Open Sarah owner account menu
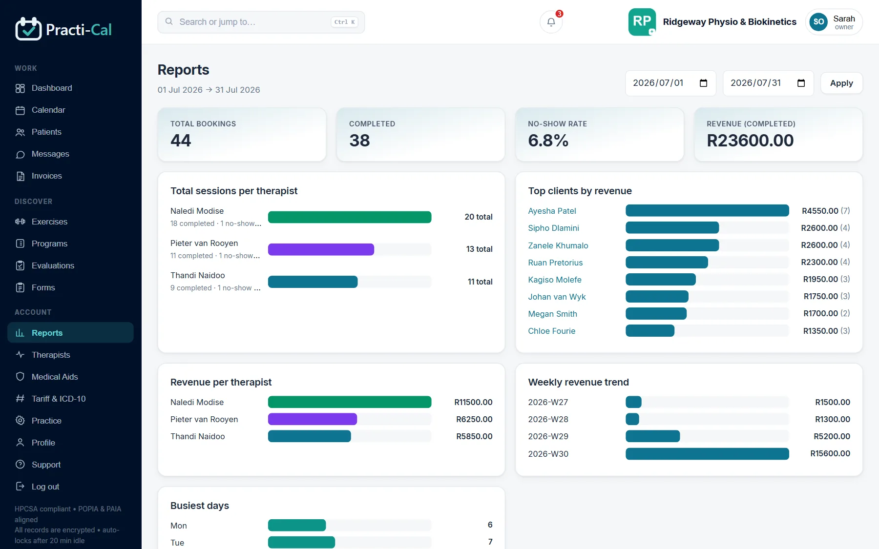This screenshot has height=549, width=879. click(834, 22)
